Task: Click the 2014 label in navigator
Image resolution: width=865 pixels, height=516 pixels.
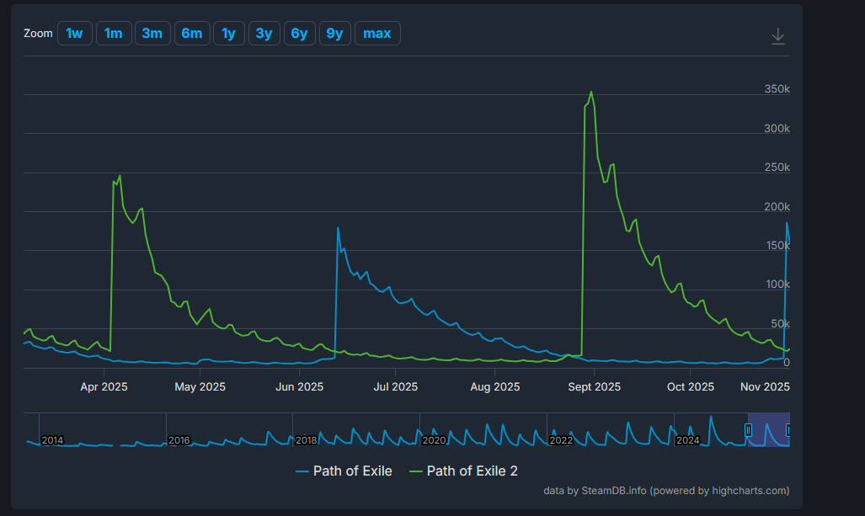Action: [52, 440]
